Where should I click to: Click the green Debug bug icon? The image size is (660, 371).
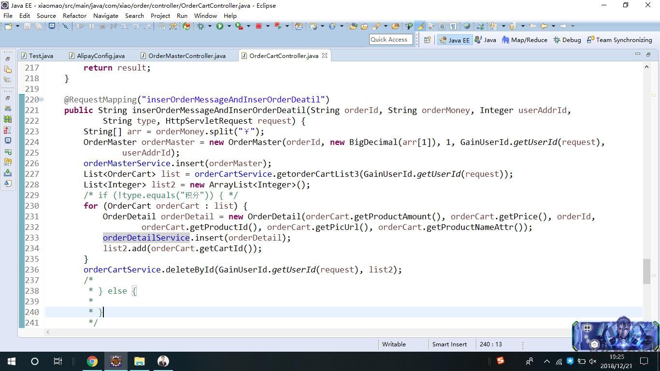(201, 26)
